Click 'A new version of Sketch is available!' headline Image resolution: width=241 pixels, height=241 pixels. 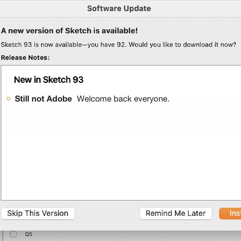(x=69, y=31)
